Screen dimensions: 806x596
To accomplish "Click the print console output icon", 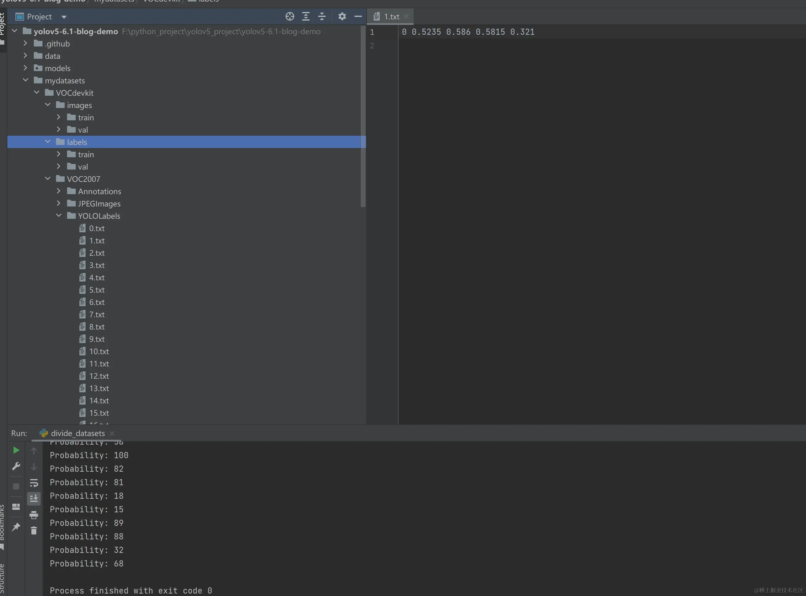I will point(34,515).
